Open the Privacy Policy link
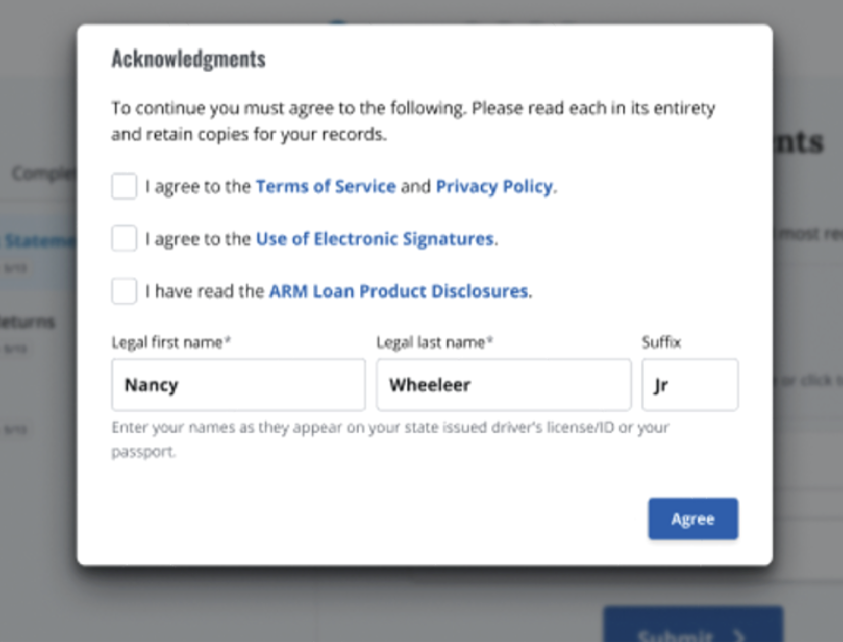Screen dimensions: 843x642 [x=494, y=187]
